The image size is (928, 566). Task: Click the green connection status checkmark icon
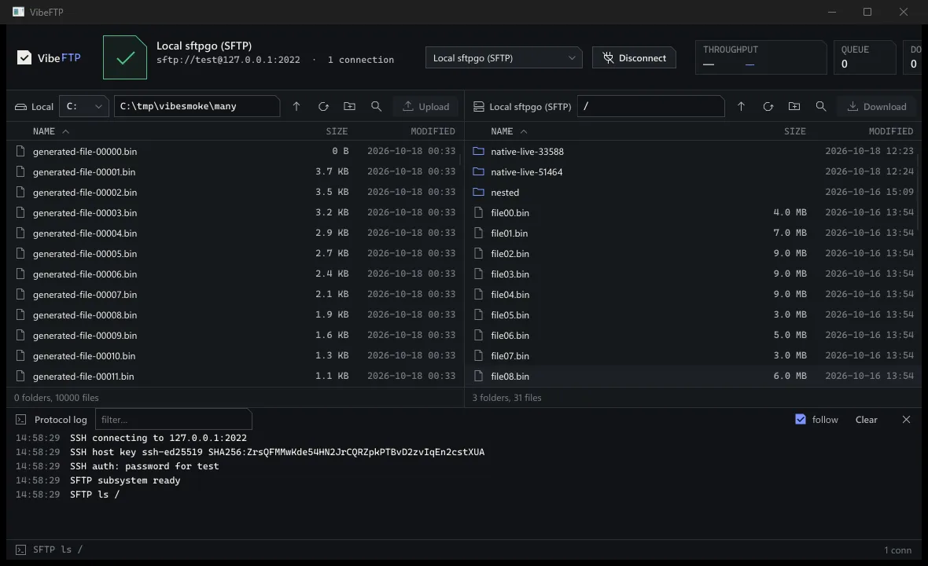tap(125, 57)
